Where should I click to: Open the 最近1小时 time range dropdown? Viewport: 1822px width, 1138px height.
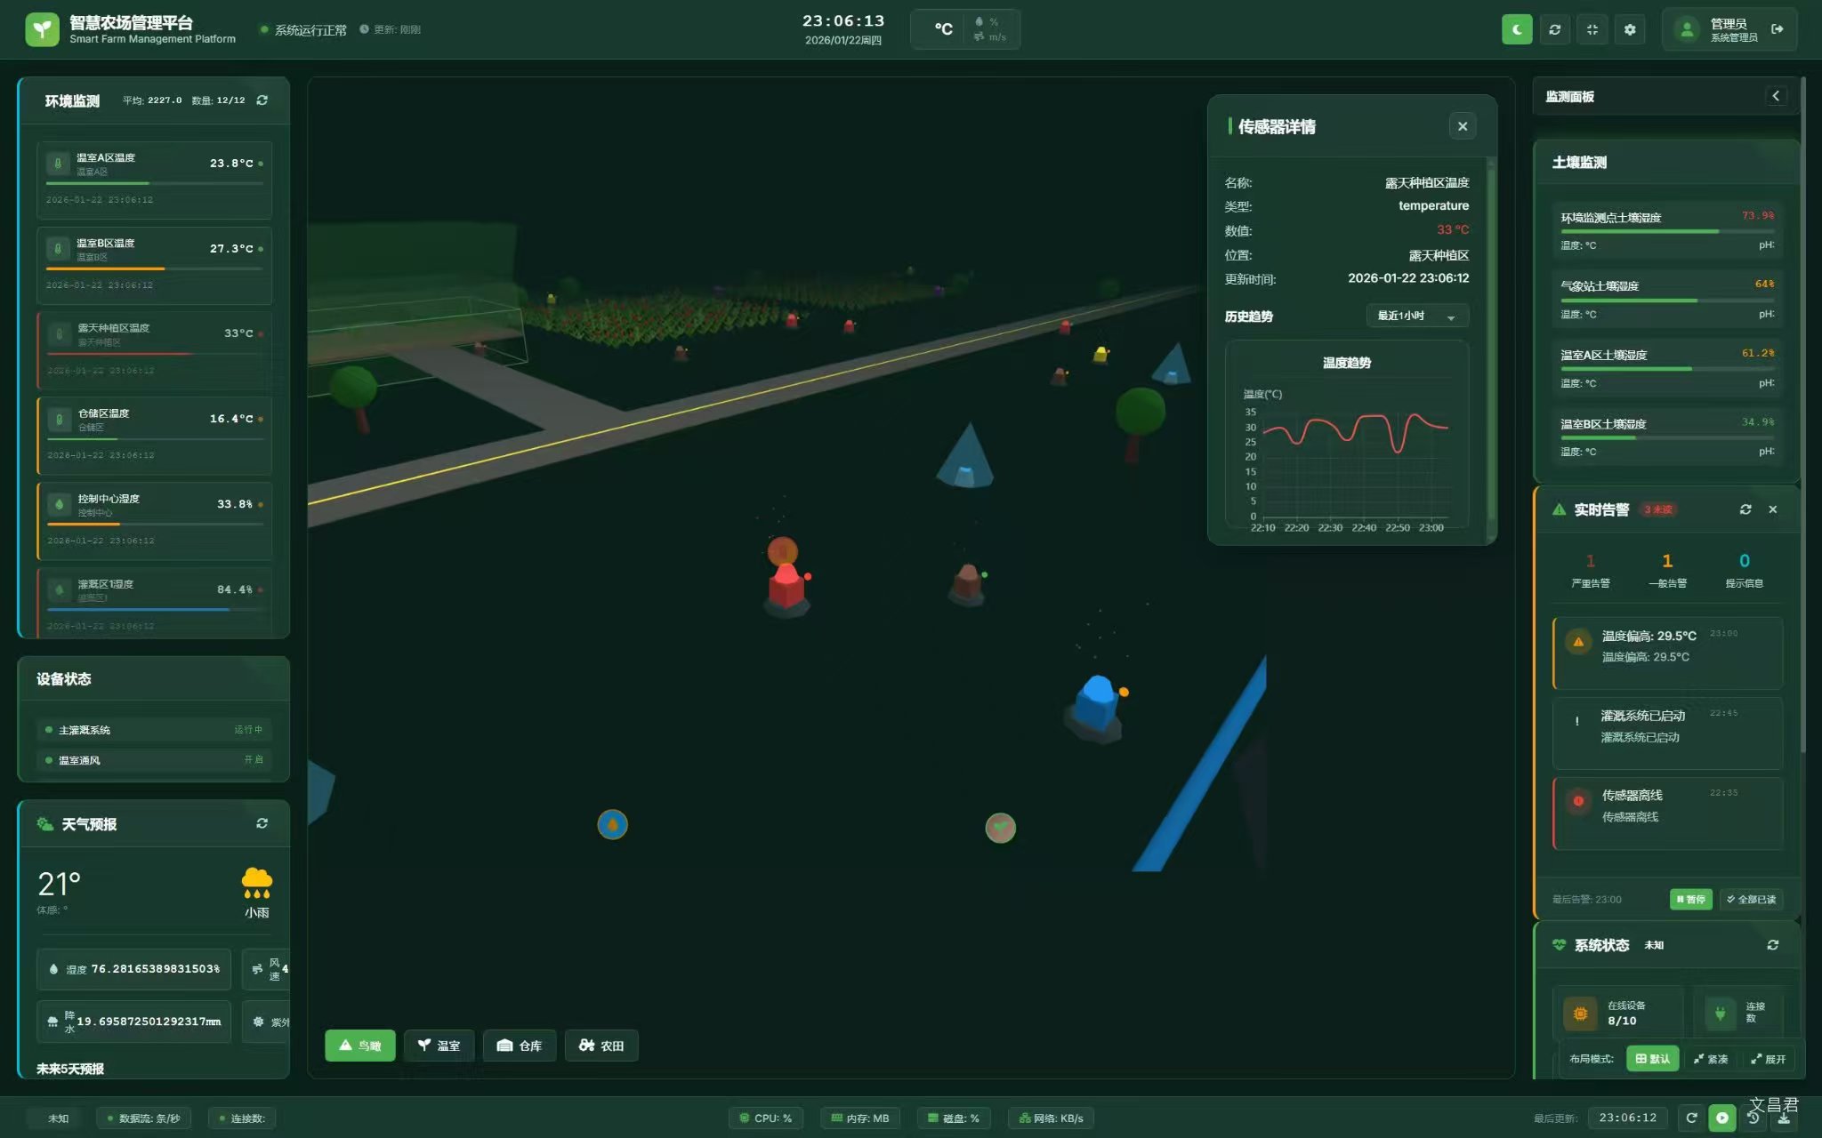[x=1416, y=316]
